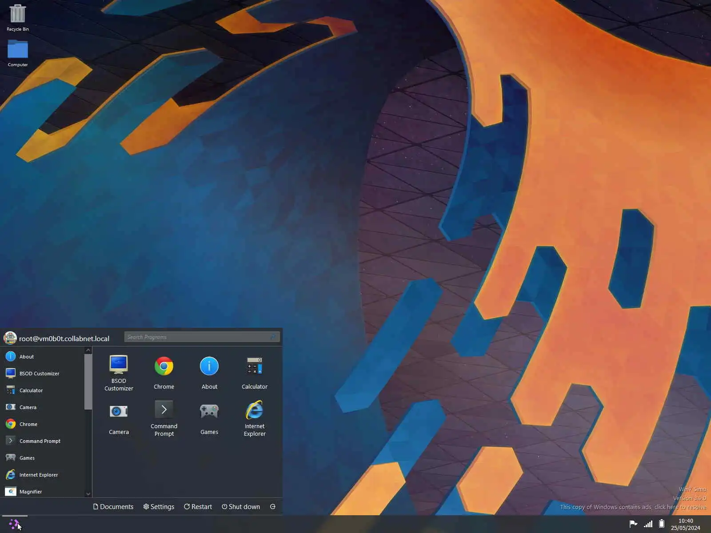Viewport: 711px width, 533px height.
Task: Open Settings from the Start menu footer
Action: coord(159,507)
